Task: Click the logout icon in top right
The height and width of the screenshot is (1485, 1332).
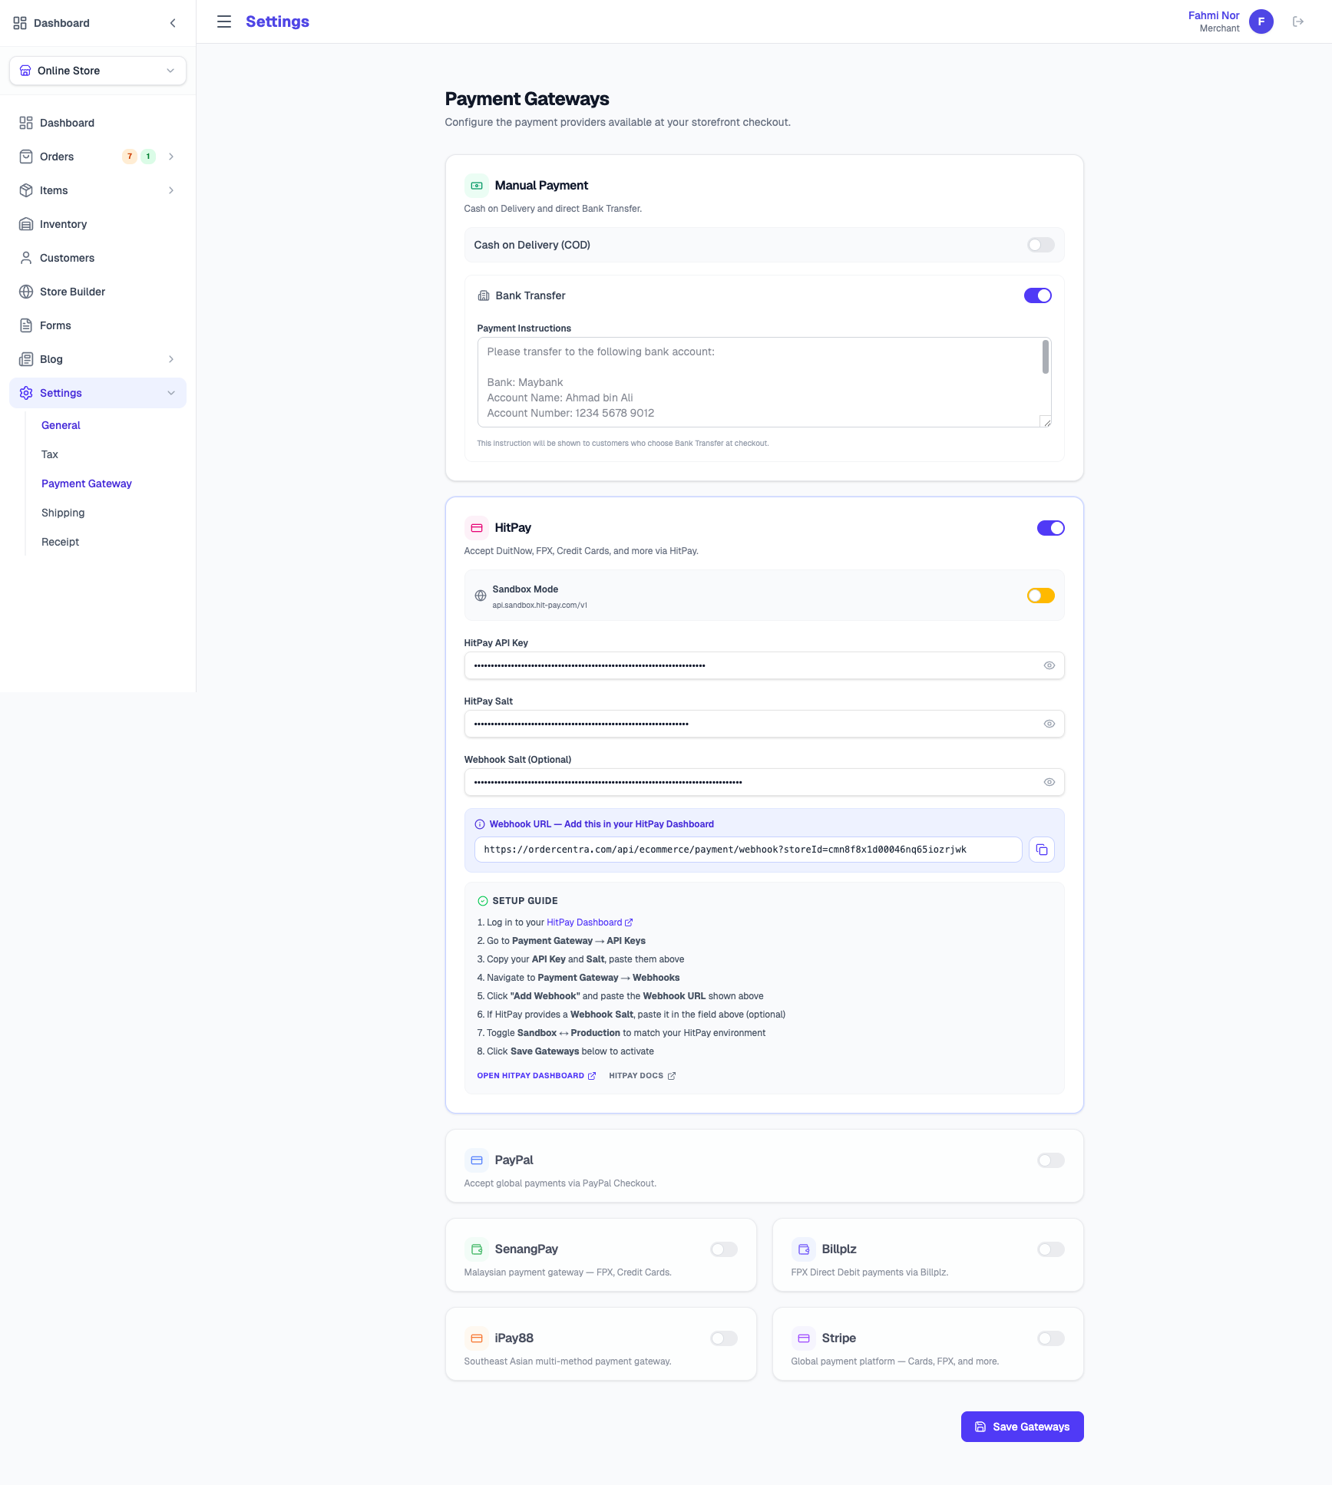Action: point(1297,21)
